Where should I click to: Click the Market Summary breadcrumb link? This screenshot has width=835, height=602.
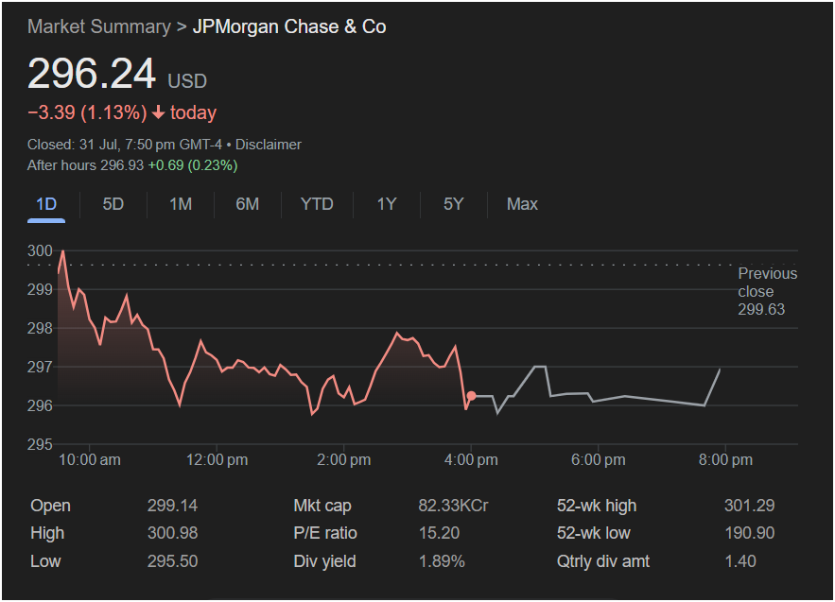tap(98, 26)
